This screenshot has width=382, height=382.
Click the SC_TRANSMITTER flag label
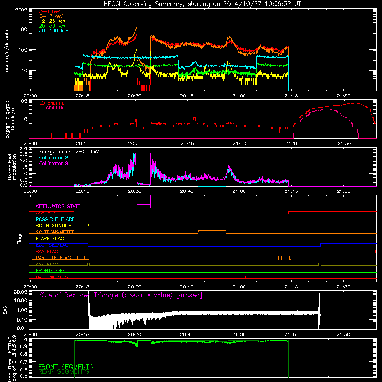pos(55,232)
